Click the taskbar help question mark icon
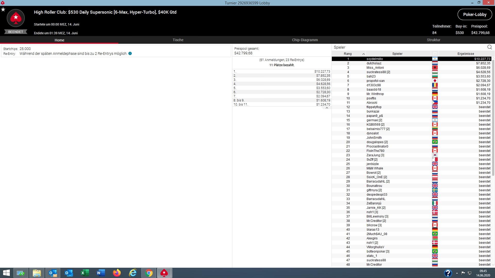The height and width of the screenshot is (278, 495). (448, 273)
